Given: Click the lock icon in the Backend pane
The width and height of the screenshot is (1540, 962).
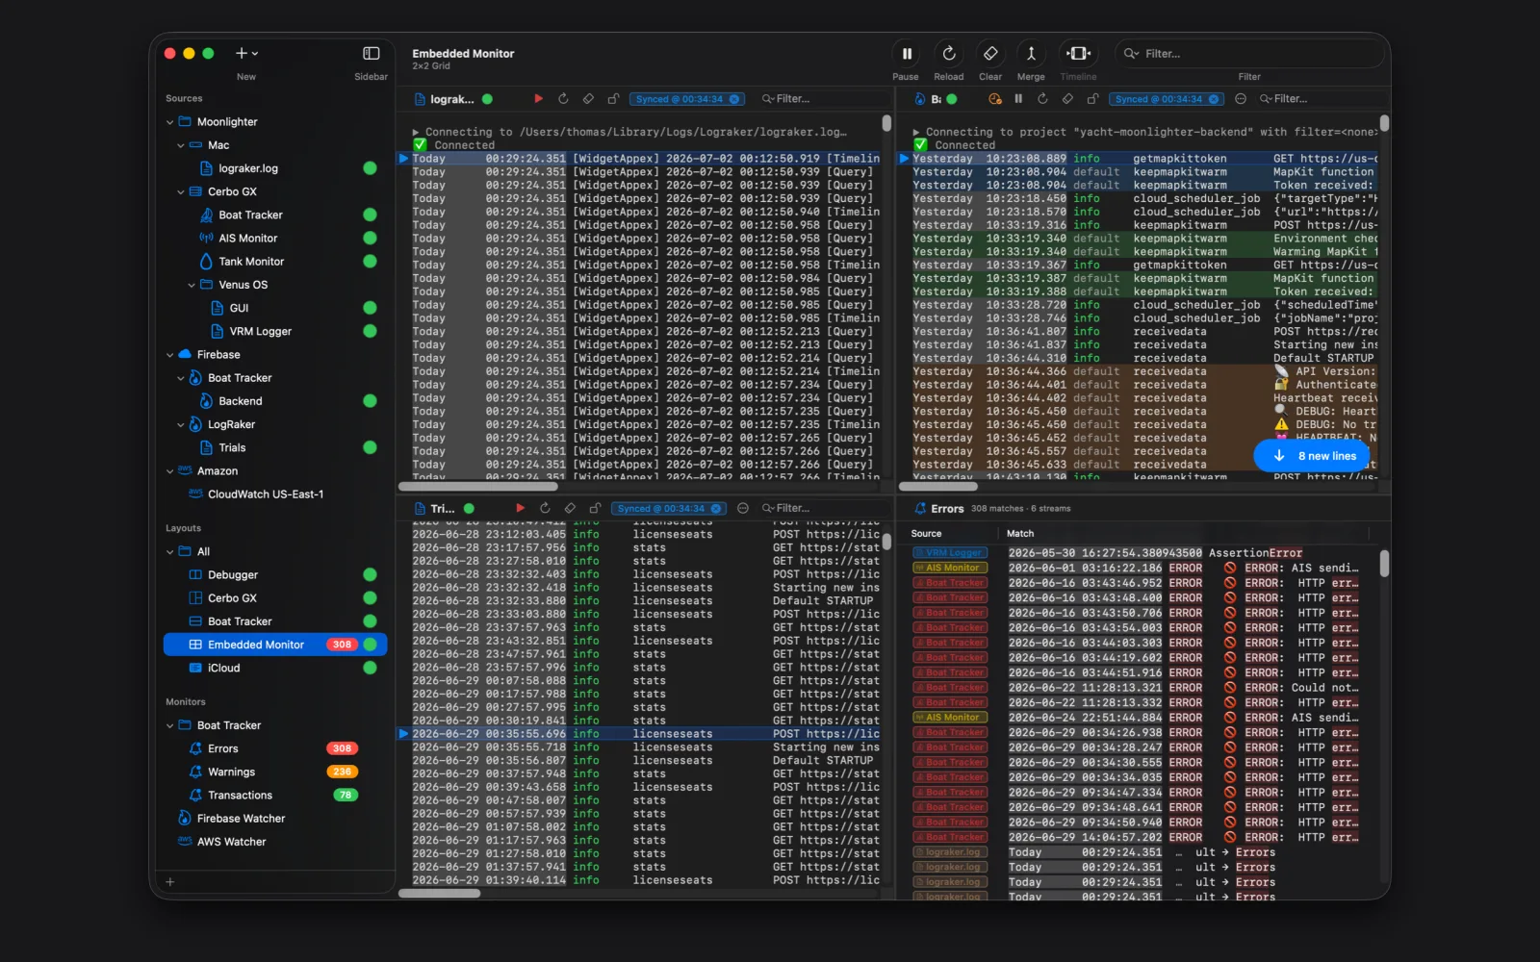Looking at the screenshot, I should pos(1092,99).
